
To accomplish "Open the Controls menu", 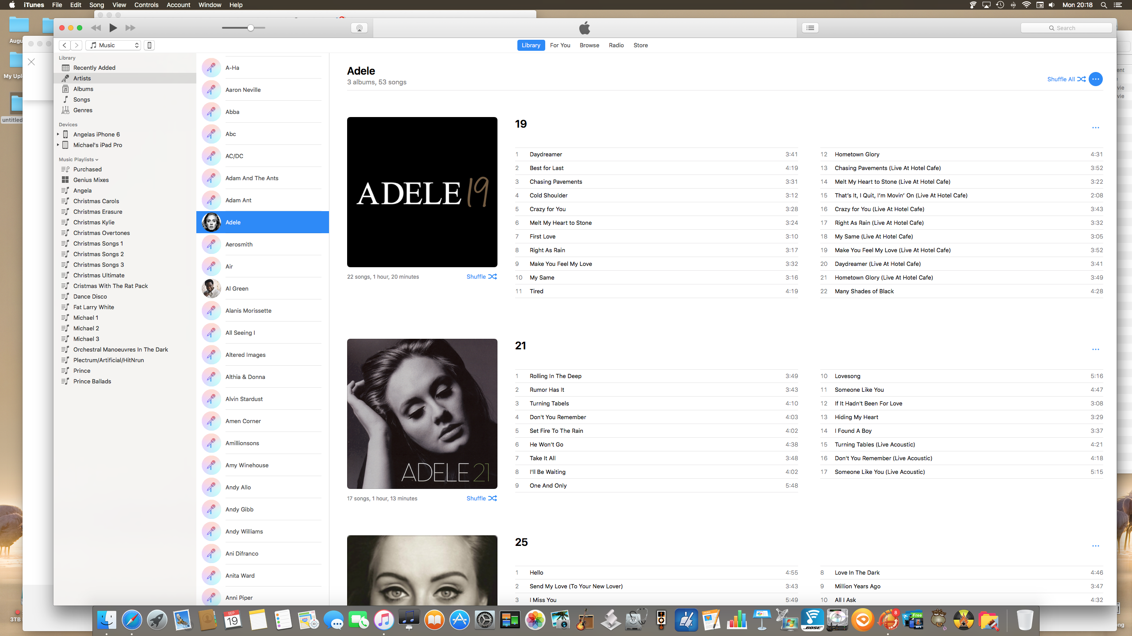I will (x=146, y=5).
